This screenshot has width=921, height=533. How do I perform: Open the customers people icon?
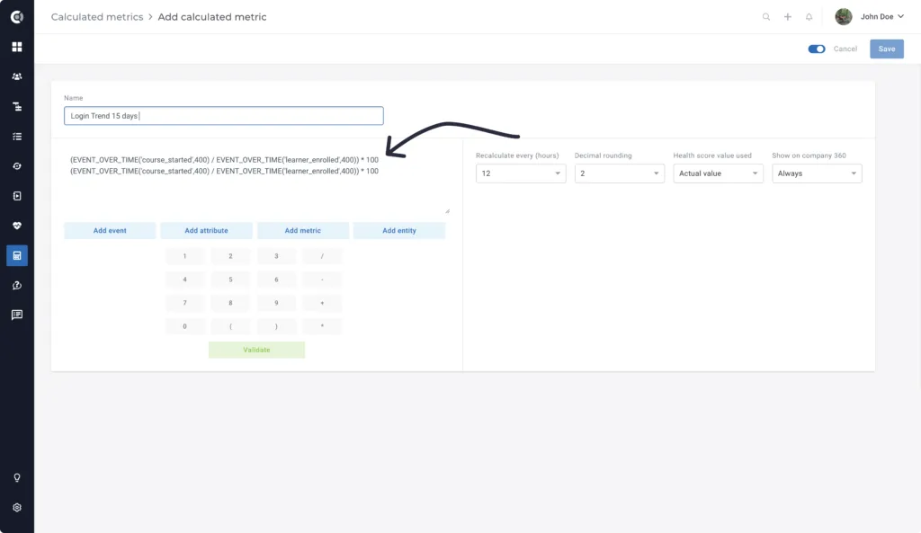pyautogui.click(x=17, y=76)
